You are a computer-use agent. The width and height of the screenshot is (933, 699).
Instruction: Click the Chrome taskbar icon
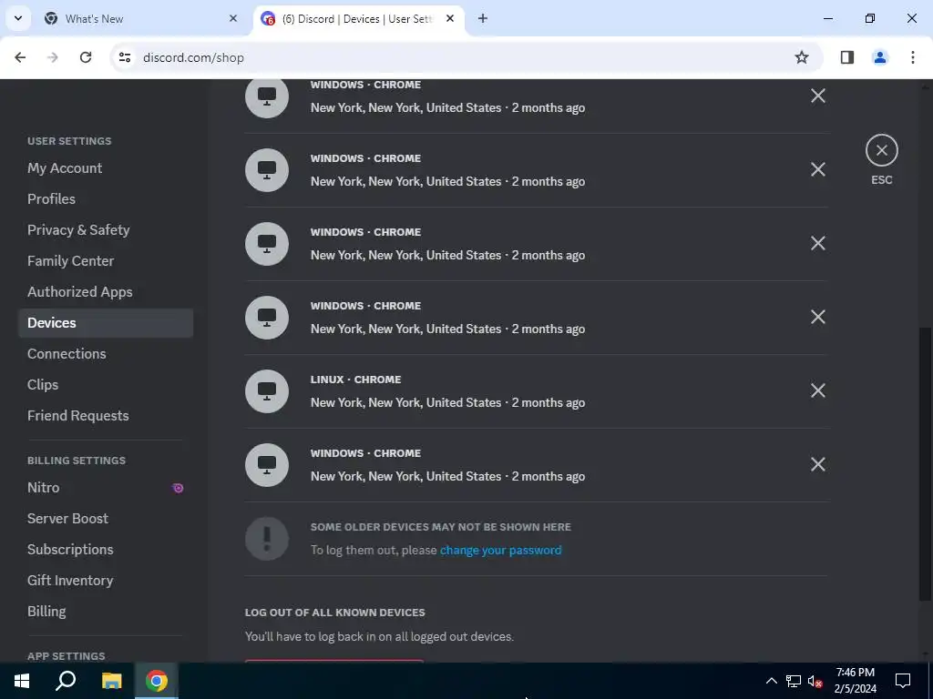[157, 681]
